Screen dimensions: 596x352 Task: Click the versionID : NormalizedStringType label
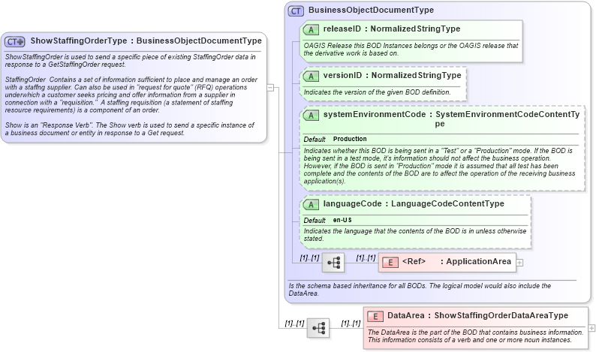click(392, 75)
